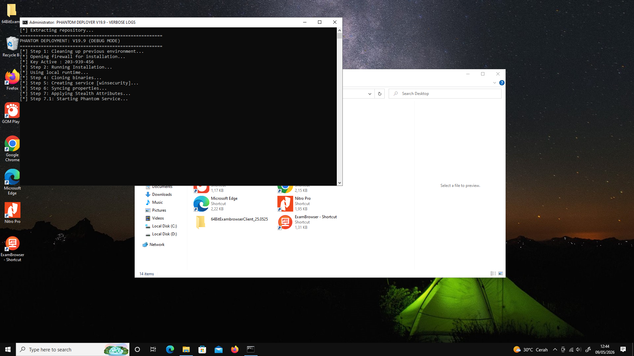The width and height of the screenshot is (634, 356).
Task: Click the Search Desktop field
Action: click(445, 94)
